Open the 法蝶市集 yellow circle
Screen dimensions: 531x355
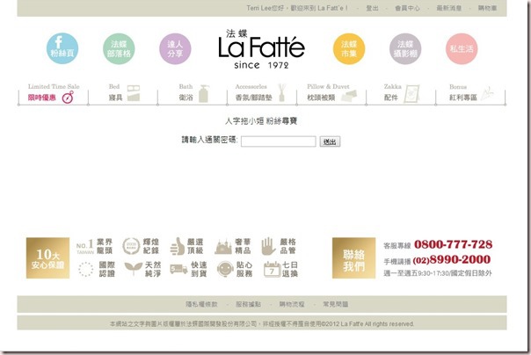coord(349,48)
